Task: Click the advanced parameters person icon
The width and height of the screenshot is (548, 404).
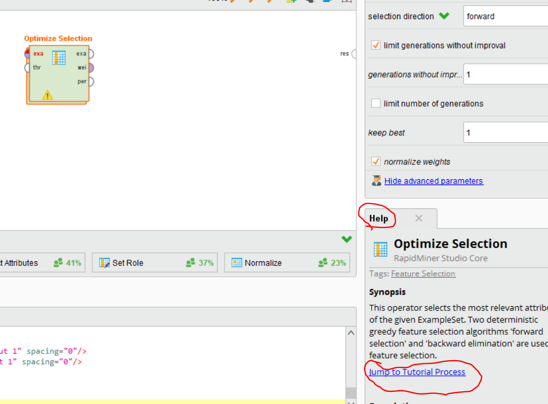Action: pyautogui.click(x=376, y=181)
